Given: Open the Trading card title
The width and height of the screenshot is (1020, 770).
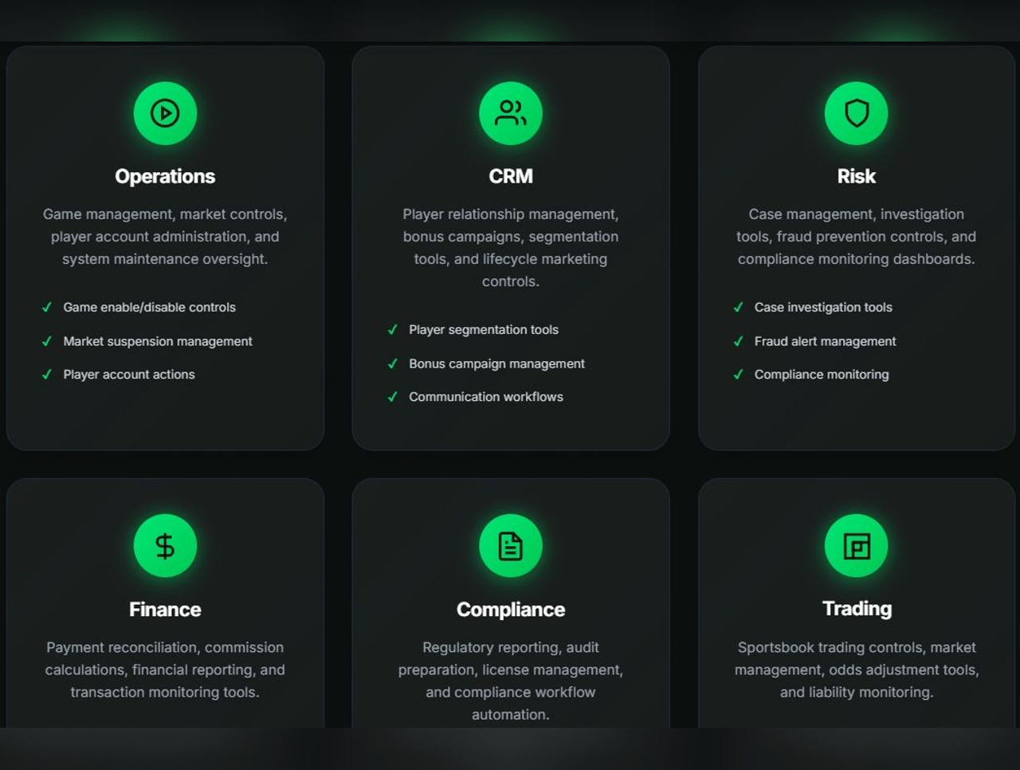Looking at the screenshot, I should tap(857, 608).
